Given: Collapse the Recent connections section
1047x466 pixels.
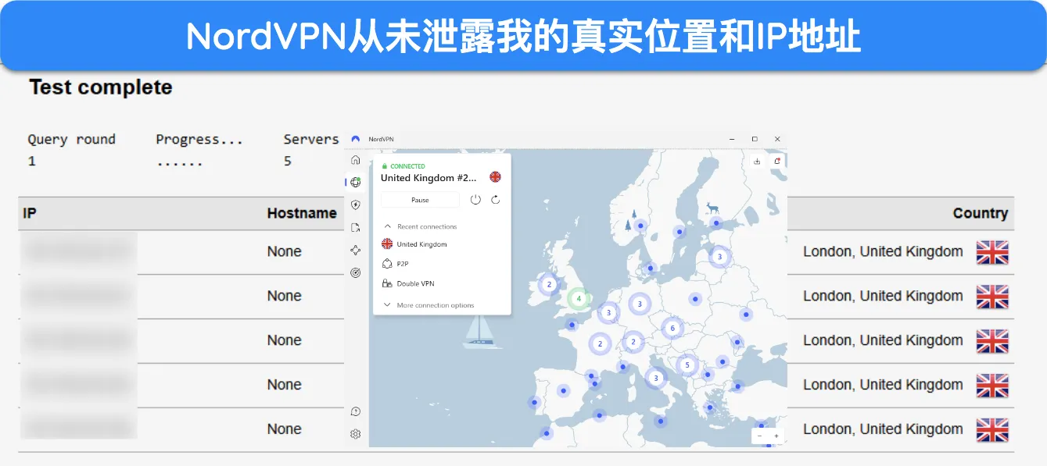Looking at the screenshot, I should tap(419, 226).
